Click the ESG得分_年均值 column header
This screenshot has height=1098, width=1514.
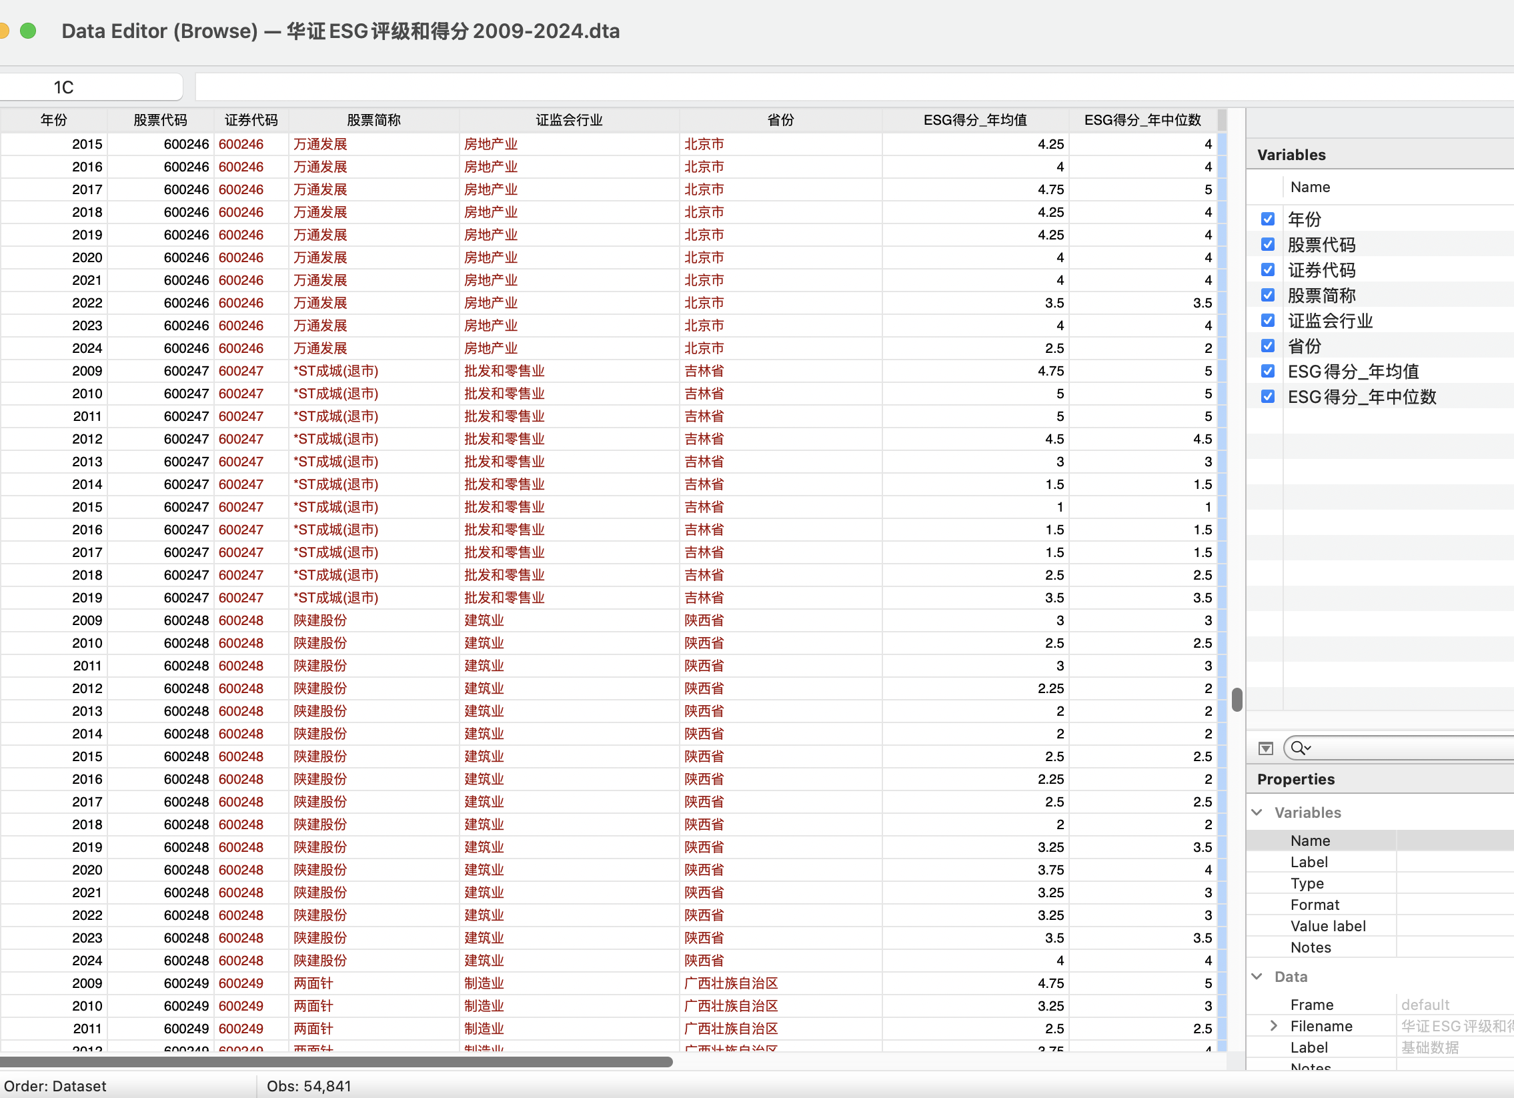tap(974, 120)
